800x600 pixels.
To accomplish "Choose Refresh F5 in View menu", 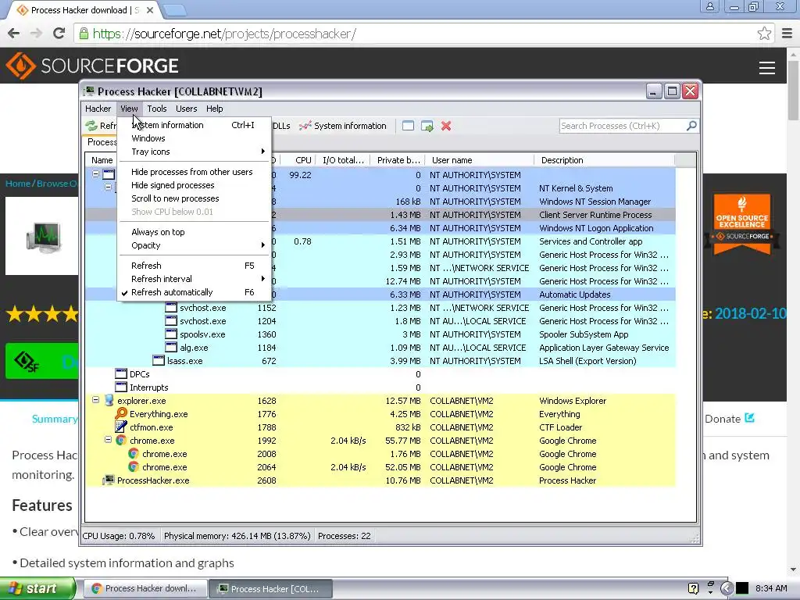I will click(x=193, y=266).
